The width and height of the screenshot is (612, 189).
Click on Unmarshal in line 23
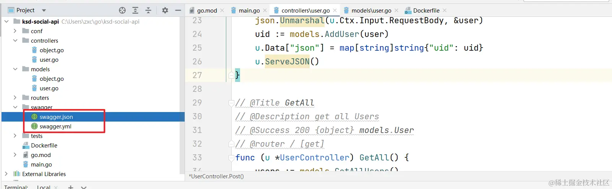click(x=302, y=21)
